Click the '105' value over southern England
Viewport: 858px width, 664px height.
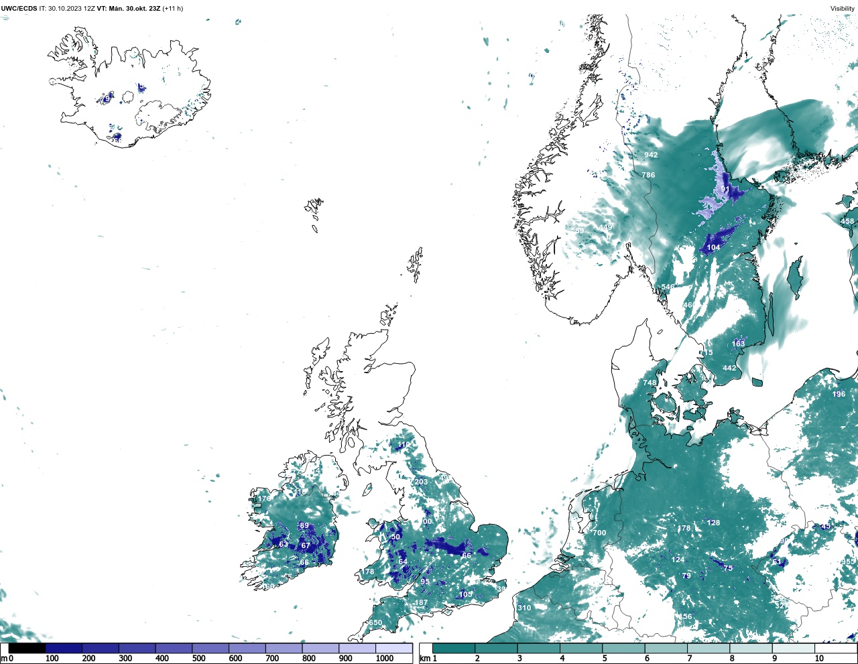[466, 594]
